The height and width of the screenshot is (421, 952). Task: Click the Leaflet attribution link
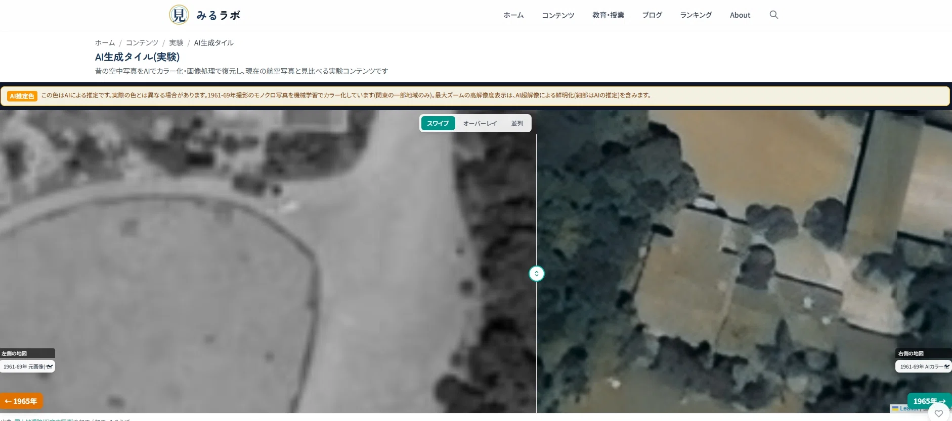pos(909,408)
